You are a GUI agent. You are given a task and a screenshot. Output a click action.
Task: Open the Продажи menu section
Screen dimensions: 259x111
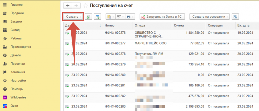point(17,13)
